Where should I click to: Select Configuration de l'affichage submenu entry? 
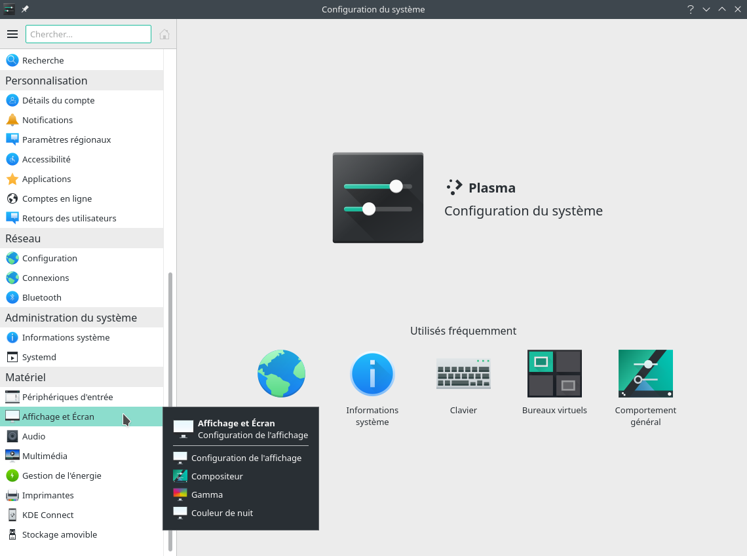(x=246, y=458)
